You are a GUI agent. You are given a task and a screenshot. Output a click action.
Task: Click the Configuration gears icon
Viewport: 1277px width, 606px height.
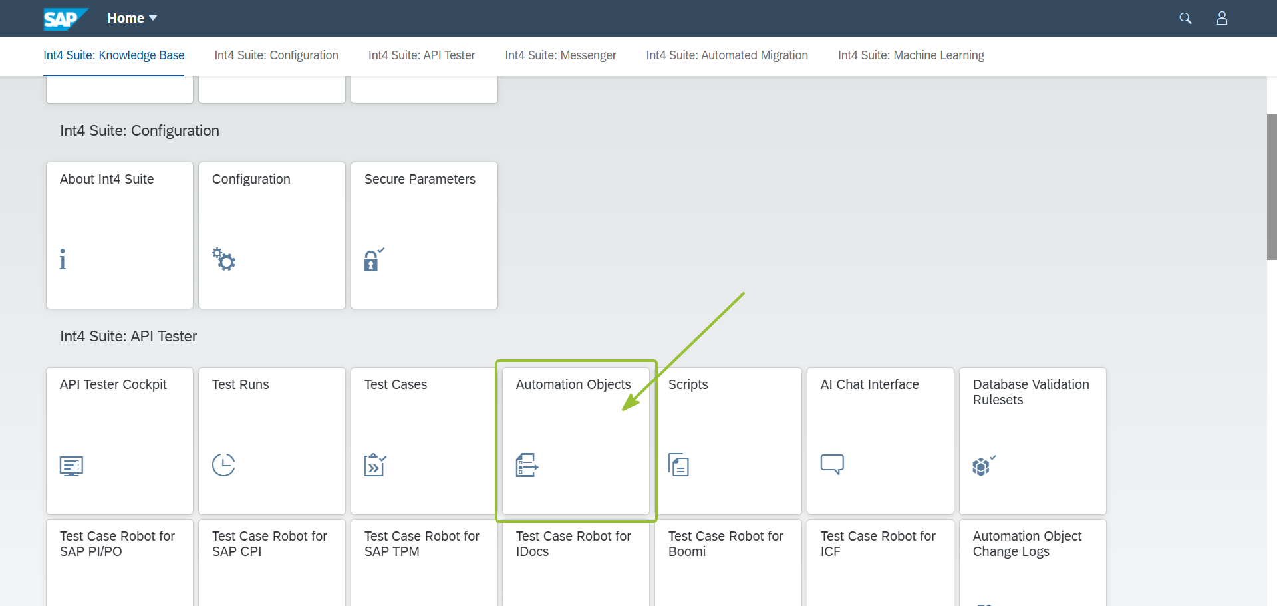pyautogui.click(x=223, y=259)
